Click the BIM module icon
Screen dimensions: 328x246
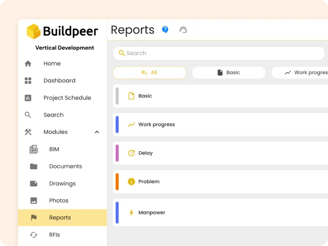(x=34, y=149)
